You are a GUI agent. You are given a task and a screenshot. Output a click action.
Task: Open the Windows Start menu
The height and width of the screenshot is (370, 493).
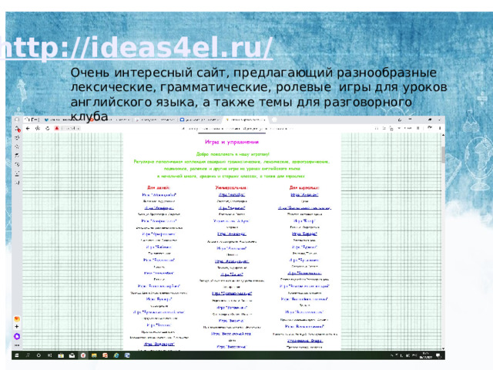click(x=17, y=355)
